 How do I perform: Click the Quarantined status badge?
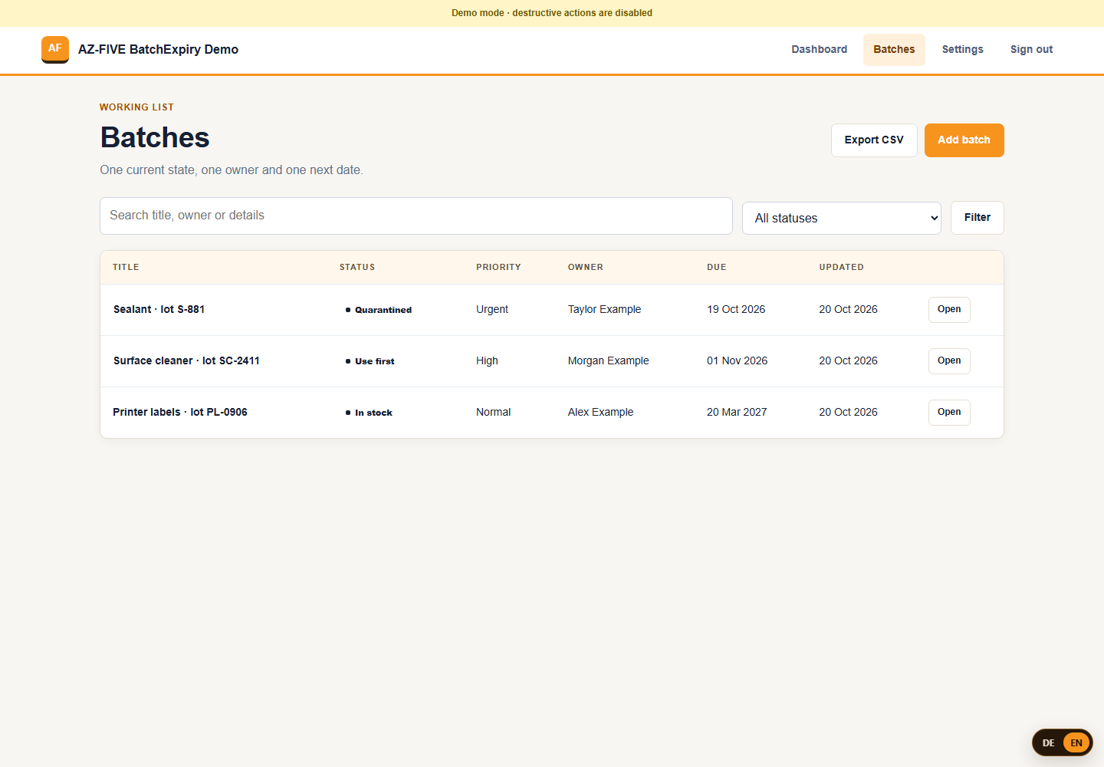pos(379,310)
